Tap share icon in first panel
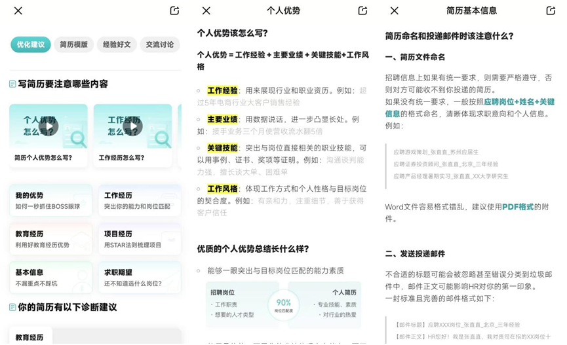 (x=174, y=10)
